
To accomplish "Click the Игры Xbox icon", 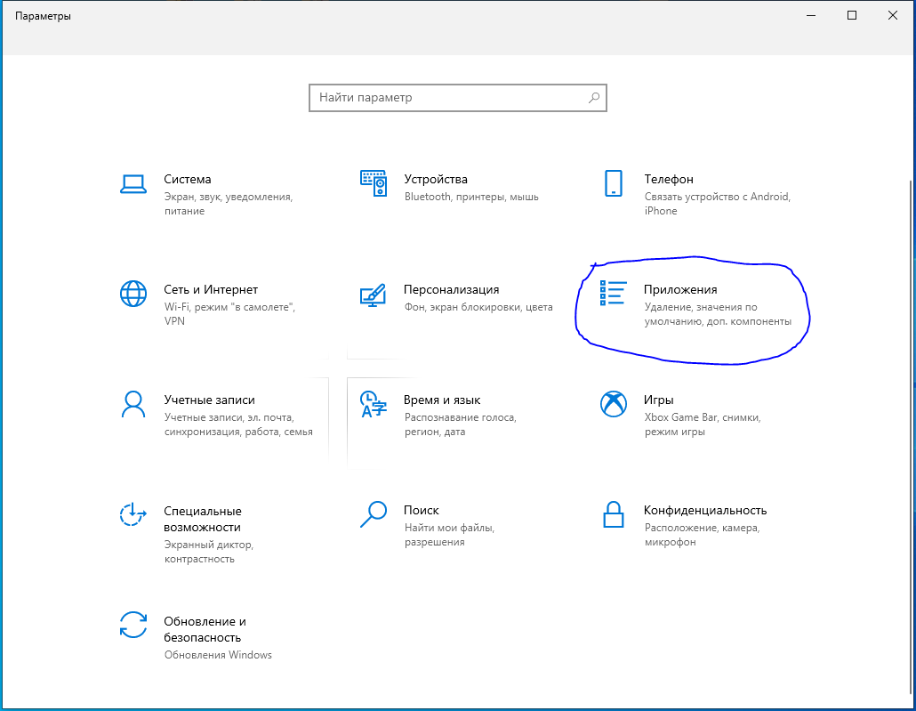I will coord(614,404).
